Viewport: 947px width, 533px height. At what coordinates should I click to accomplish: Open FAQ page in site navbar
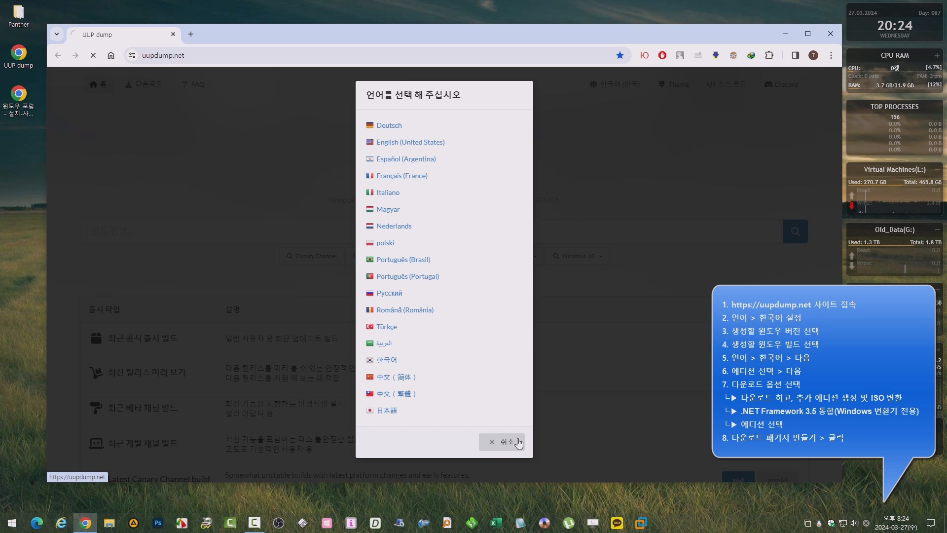pos(193,84)
